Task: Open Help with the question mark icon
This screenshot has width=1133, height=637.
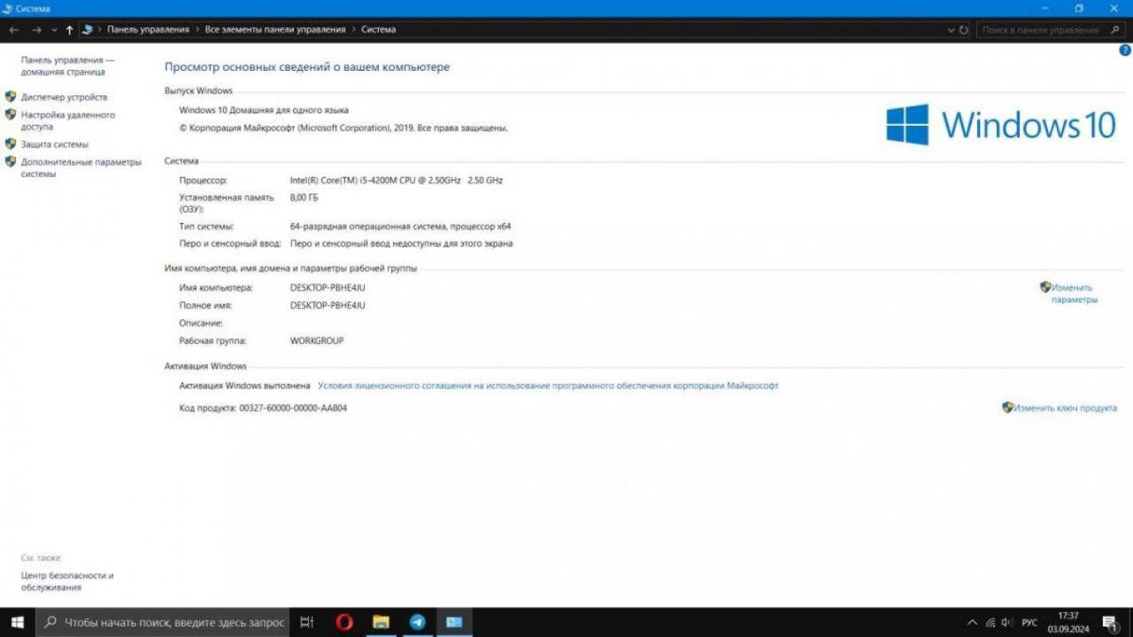Action: tap(1125, 50)
